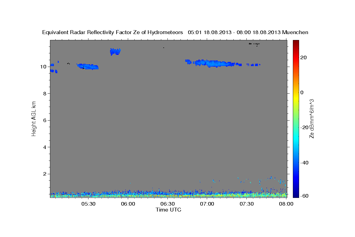Click the '07:30' time tick label

247,204
